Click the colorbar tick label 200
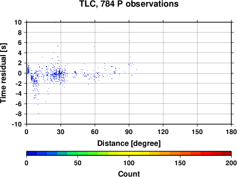The width and height of the screenshot is (237, 177). pyautogui.click(x=231, y=163)
